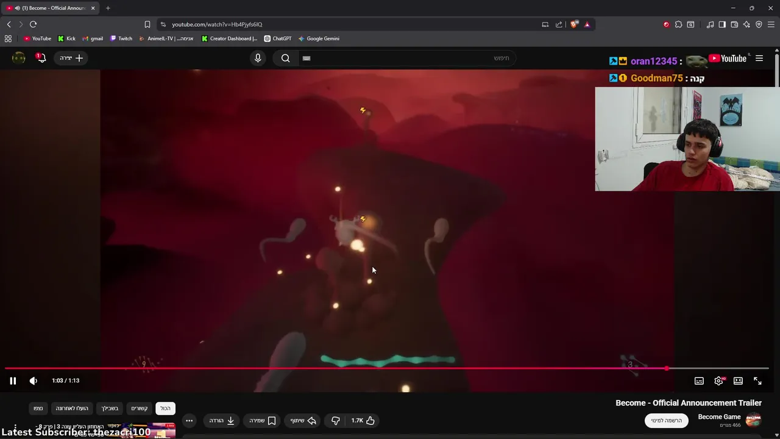Screen dimensions: 780x439
Task: Switch to theater mode
Action: point(738,380)
